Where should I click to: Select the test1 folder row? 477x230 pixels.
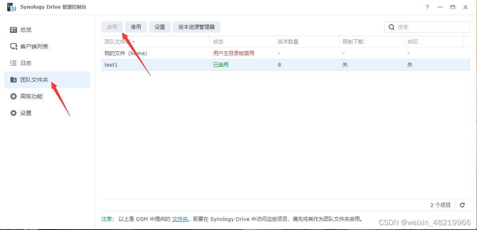[286, 65]
